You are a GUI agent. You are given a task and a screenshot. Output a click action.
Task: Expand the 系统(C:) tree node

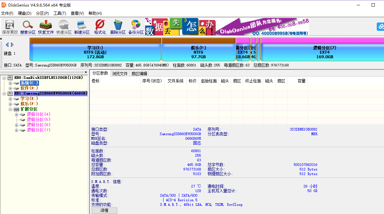10,83
